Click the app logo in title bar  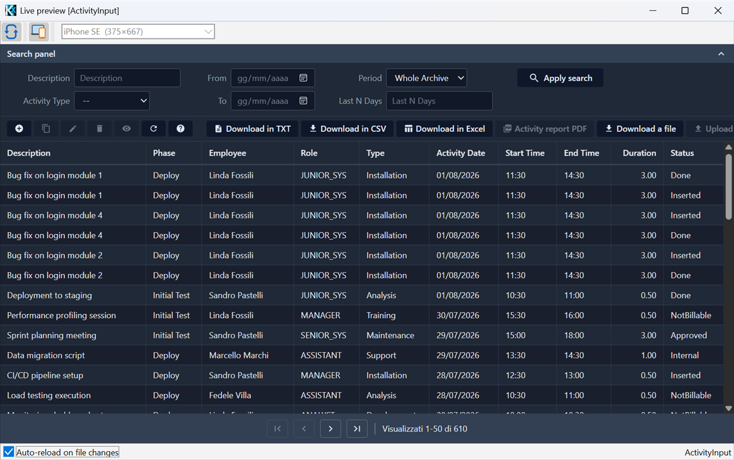10,11
